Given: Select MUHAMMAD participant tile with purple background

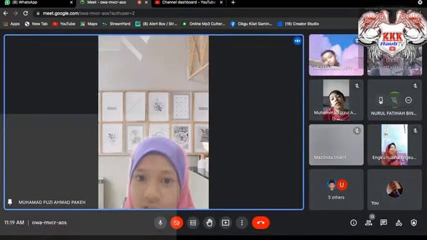Looking at the screenshot, I should 336,55.
